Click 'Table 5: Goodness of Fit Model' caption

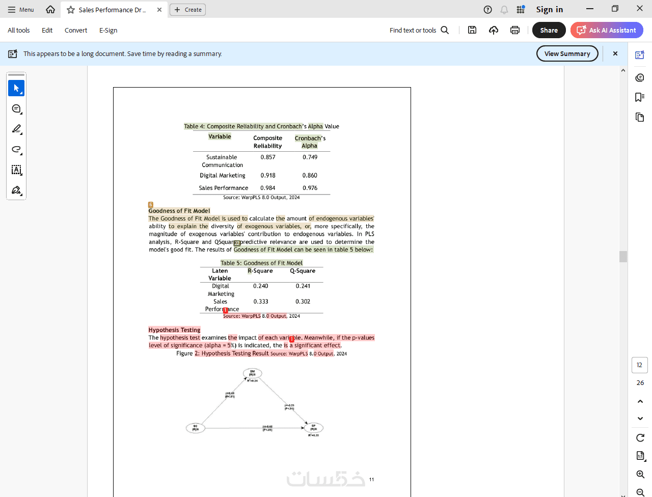coord(261,263)
